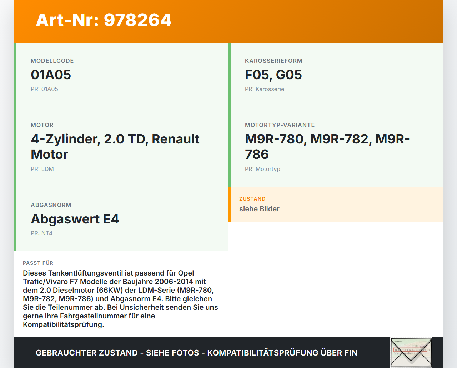
Task: Open the KAROSSERIEFORM card F05, G05
Action: click(x=273, y=75)
